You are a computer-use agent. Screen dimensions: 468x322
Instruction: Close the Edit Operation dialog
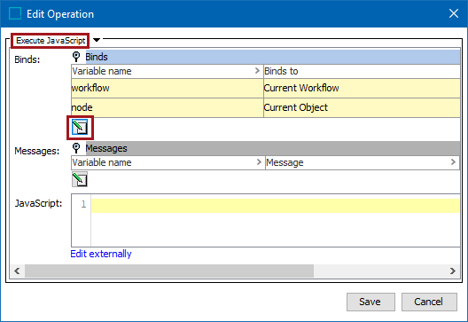click(454, 13)
